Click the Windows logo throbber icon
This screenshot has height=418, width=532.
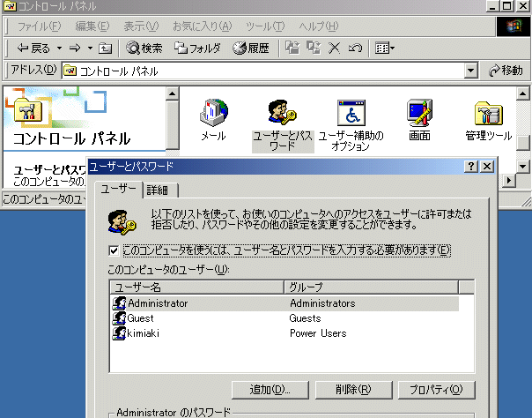(514, 26)
